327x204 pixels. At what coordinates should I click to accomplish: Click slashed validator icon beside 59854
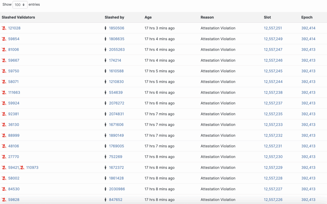click(x=4, y=39)
